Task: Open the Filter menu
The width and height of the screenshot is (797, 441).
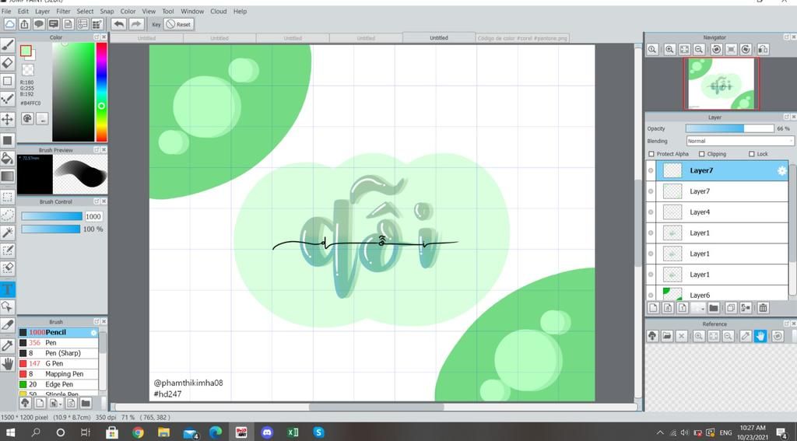Action: coord(63,11)
